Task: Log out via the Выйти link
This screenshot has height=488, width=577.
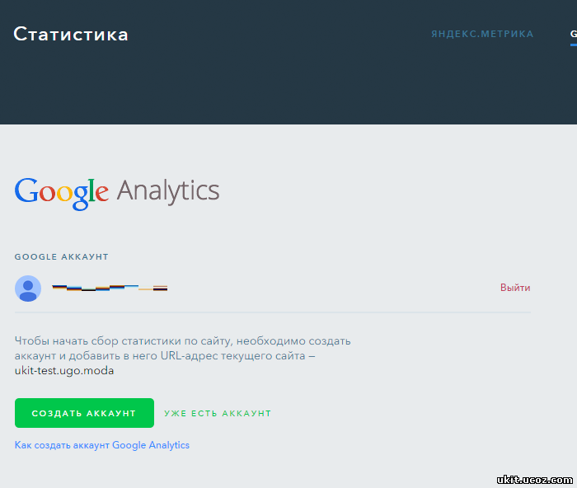Action: [x=515, y=288]
